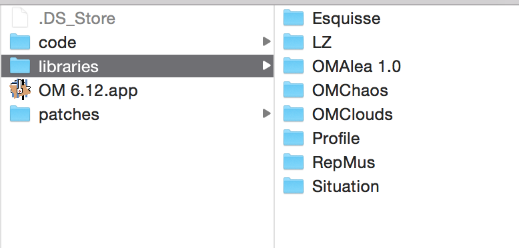Click the libraries disclosure arrow

point(266,66)
